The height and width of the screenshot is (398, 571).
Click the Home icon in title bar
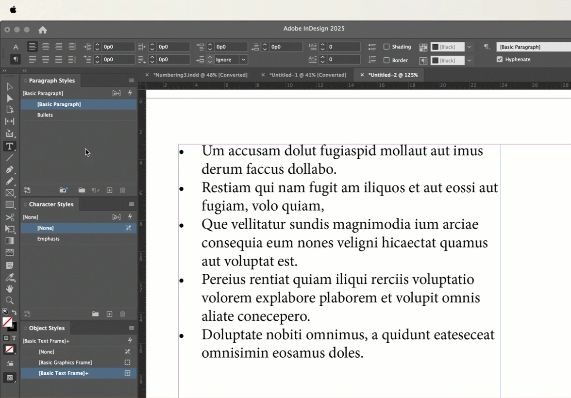click(43, 30)
